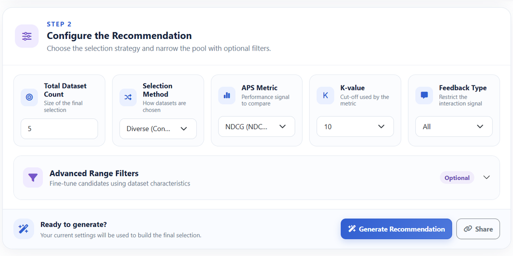
Task: Click the APS Metric label
Action: [260, 88]
